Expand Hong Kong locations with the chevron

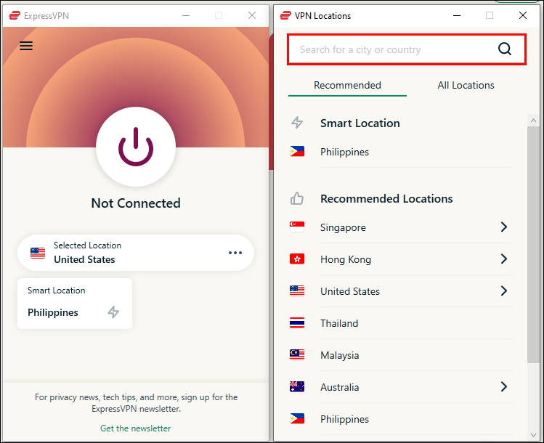[x=504, y=259]
